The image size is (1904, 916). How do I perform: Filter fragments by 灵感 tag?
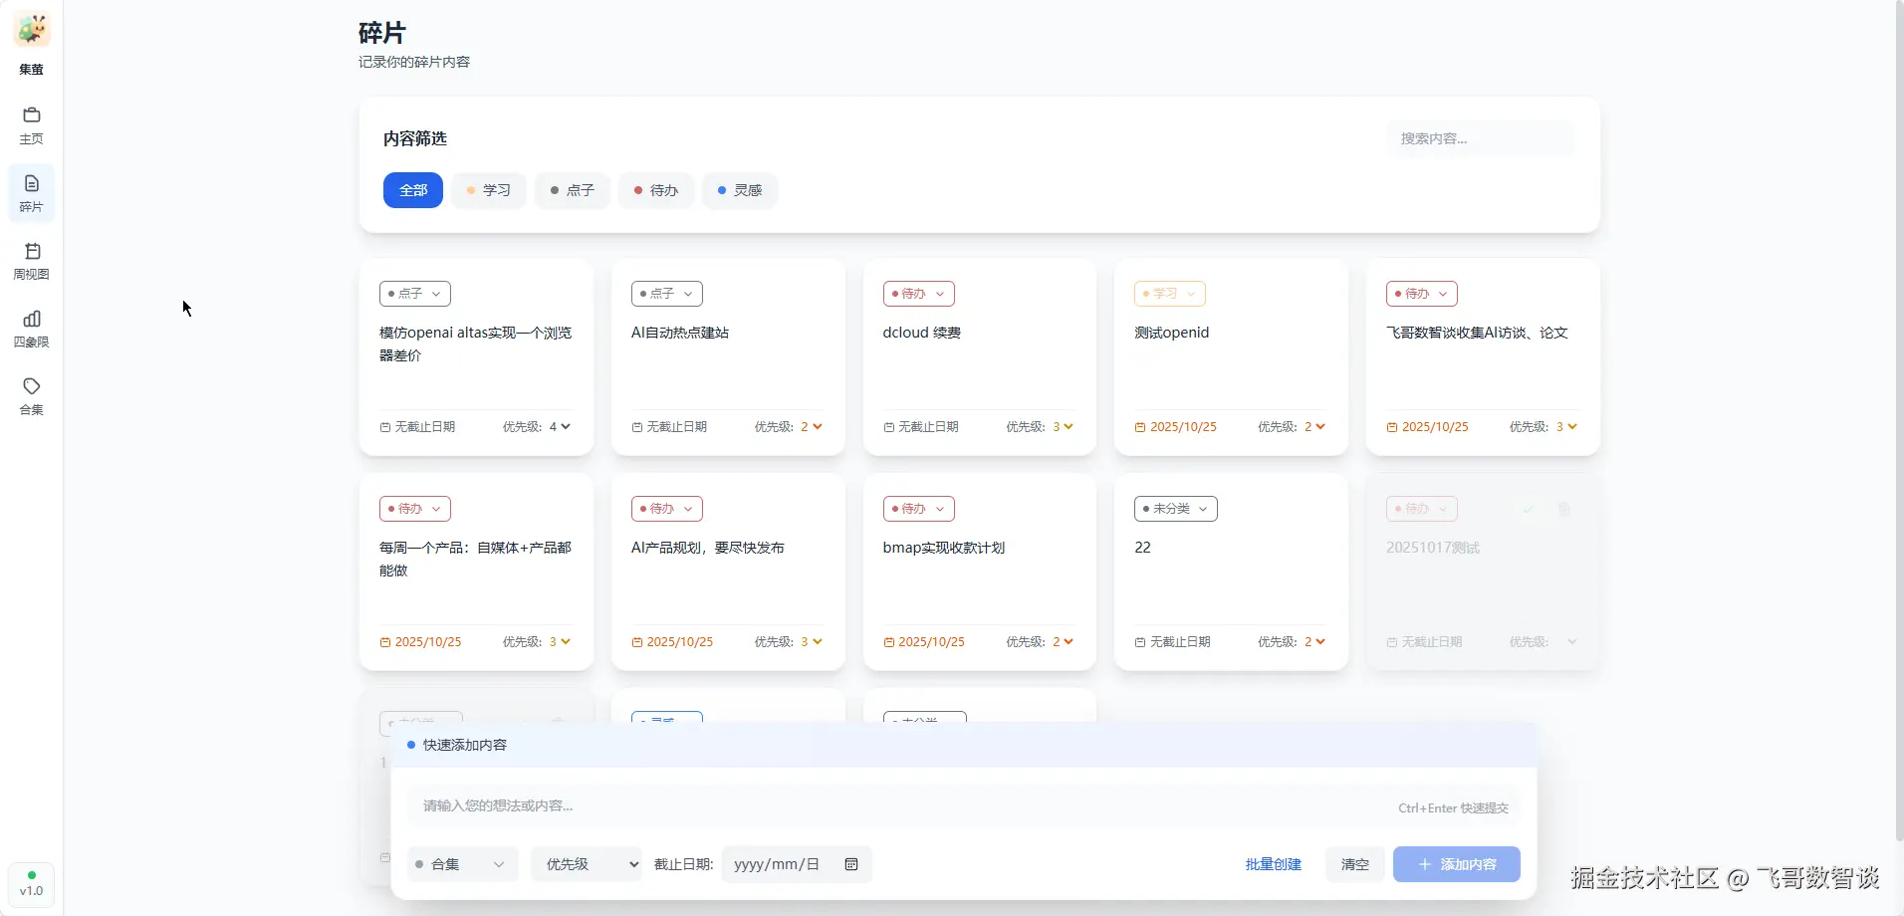(x=740, y=190)
